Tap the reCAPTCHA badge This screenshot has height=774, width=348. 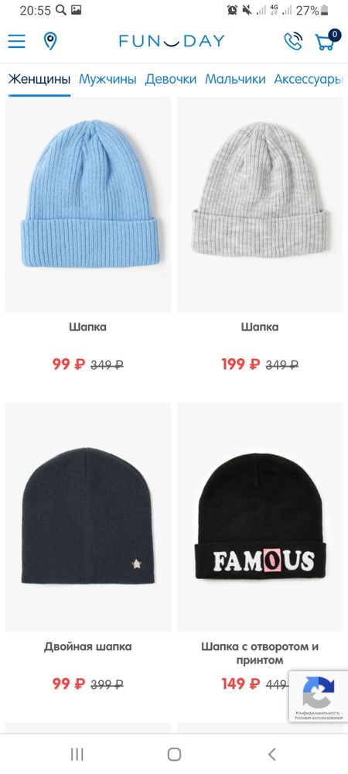click(x=319, y=696)
